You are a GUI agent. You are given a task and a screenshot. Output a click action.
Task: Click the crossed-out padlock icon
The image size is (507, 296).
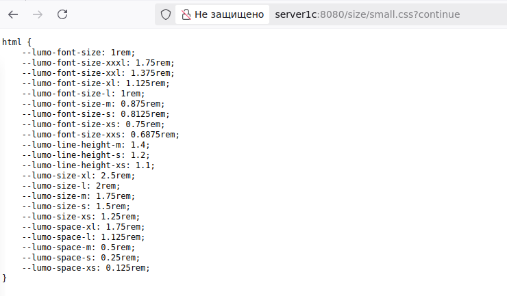click(x=186, y=14)
